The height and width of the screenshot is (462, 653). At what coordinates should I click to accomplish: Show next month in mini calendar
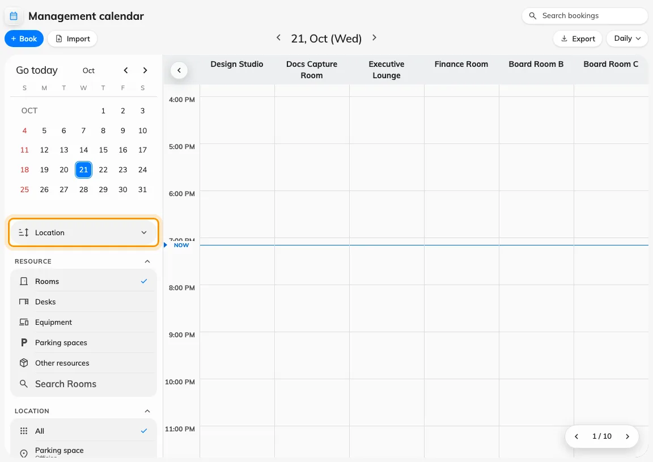(145, 70)
